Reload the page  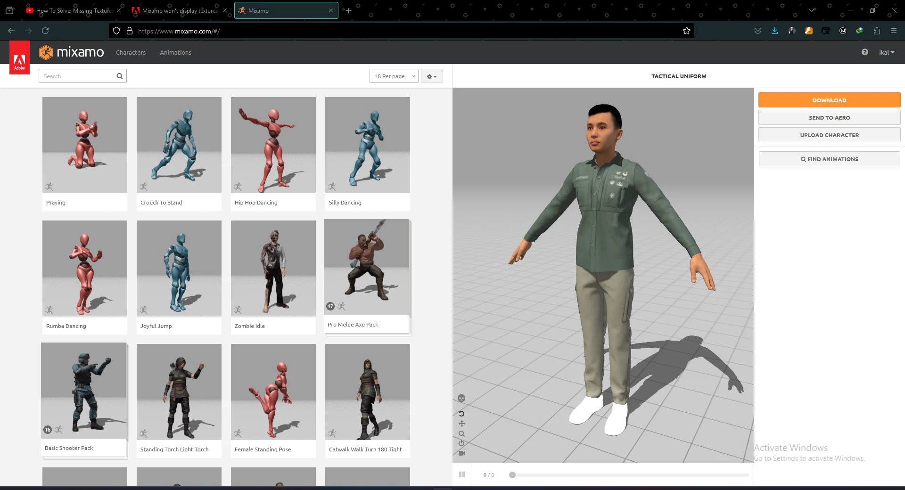click(x=45, y=31)
